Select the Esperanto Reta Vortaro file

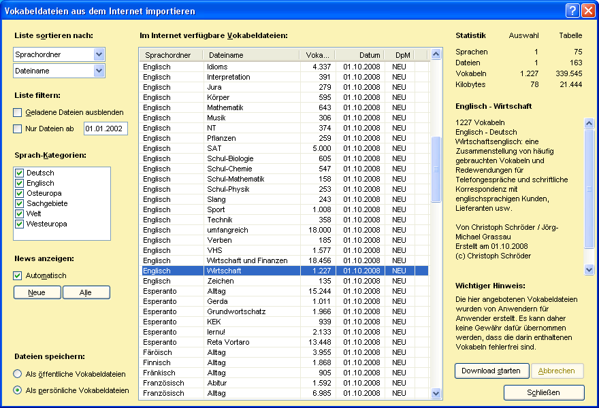[x=285, y=342]
